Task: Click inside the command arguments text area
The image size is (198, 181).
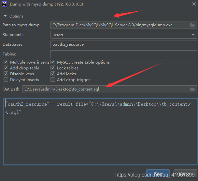Action: click(100, 131)
